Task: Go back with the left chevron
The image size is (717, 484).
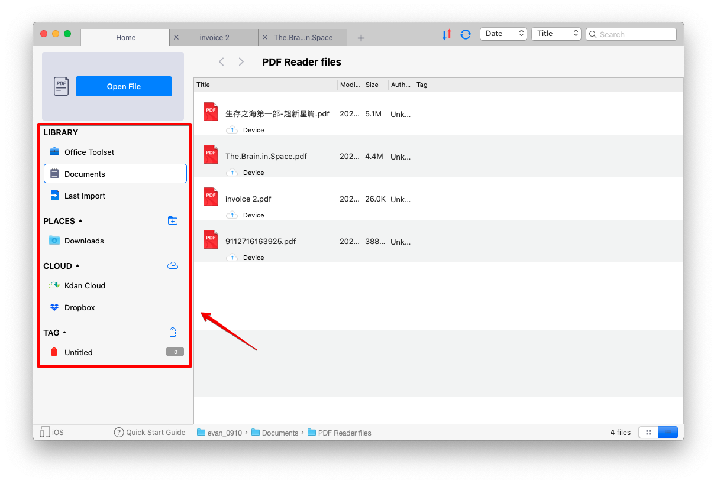Action: (x=221, y=62)
